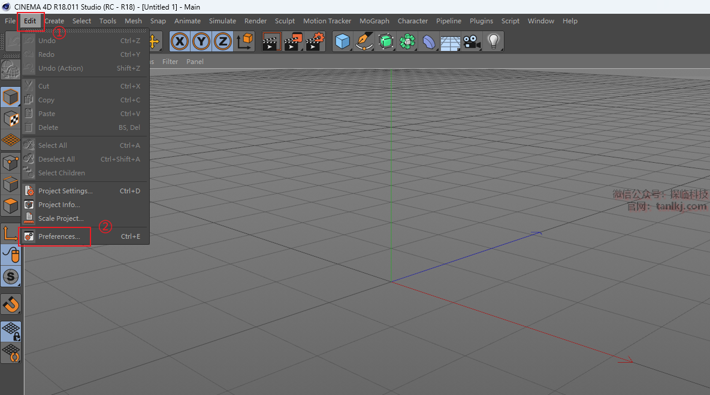Screen dimensions: 710x395
Task: Click the Texture mode checkered cube icon
Action: 11,118
